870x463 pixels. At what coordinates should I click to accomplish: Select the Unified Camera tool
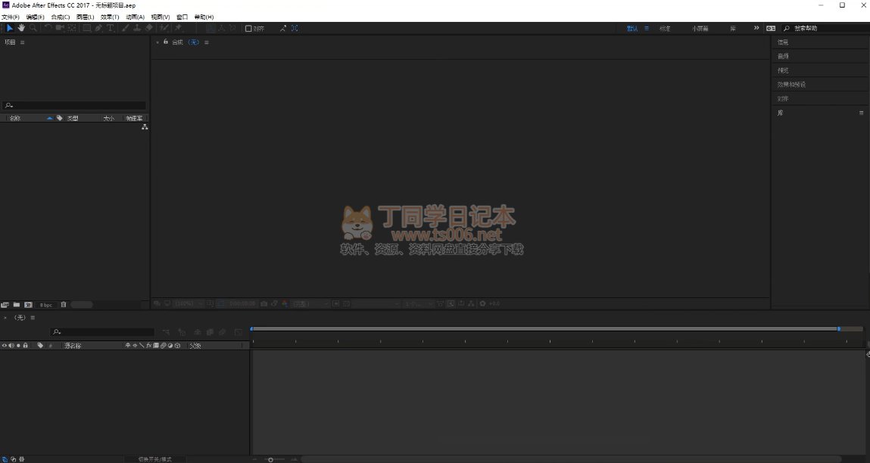click(x=60, y=28)
